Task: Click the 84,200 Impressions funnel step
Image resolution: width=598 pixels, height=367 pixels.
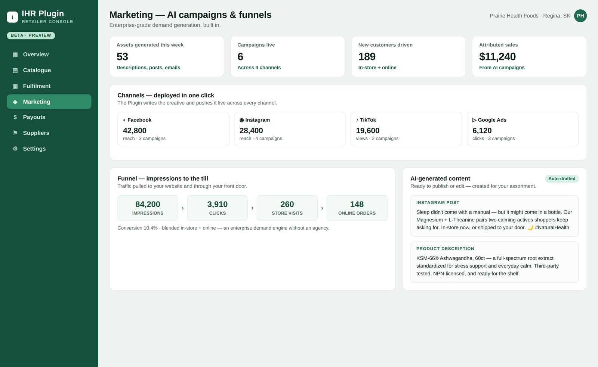Action: click(148, 208)
